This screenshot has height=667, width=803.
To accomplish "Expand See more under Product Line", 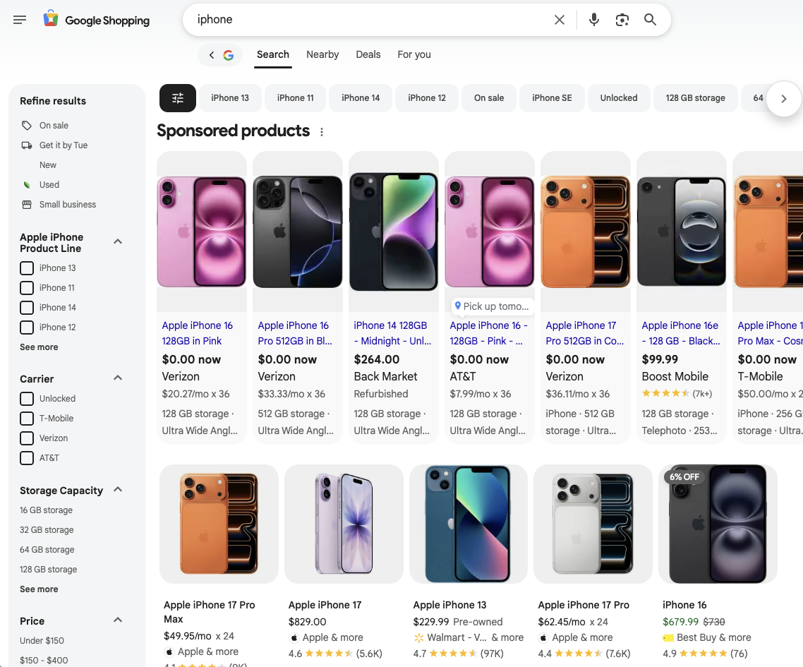I will tap(39, 347).
